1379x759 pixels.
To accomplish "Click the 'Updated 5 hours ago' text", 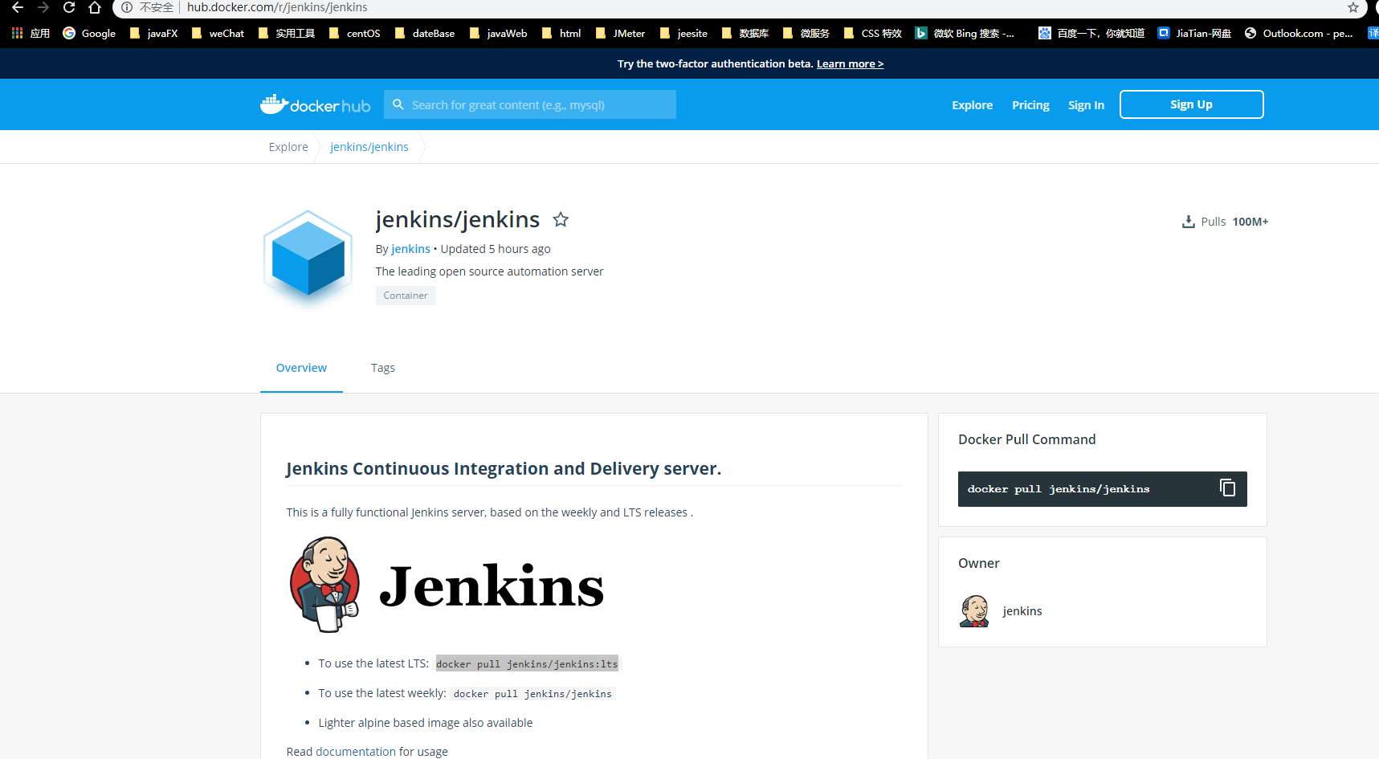I will 496,249.
